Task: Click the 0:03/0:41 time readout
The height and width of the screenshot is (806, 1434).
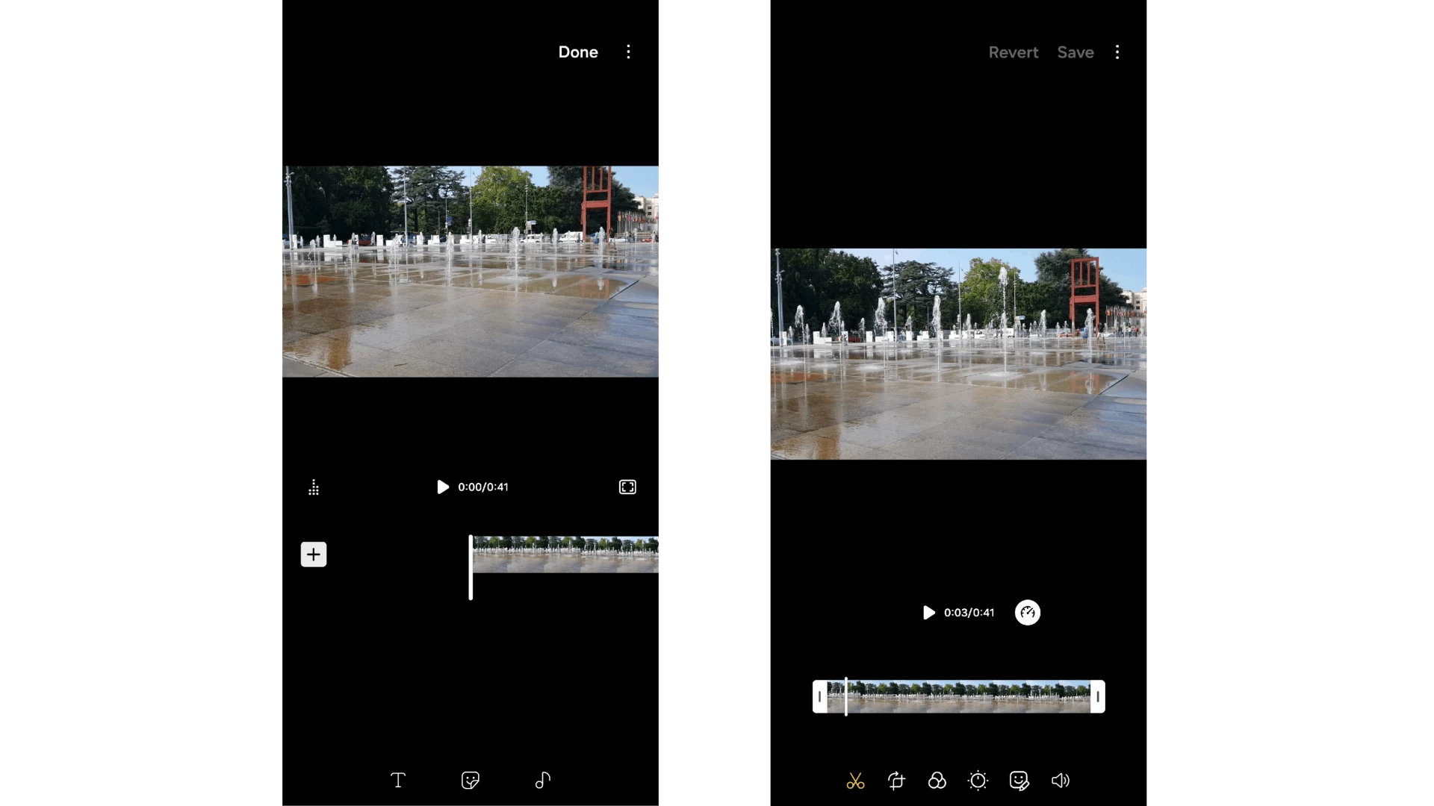Action: (969, 613)
